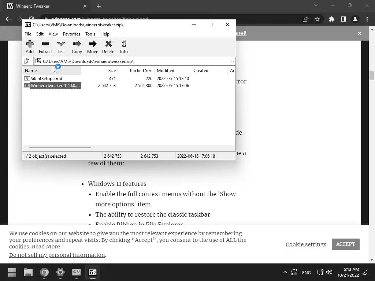375x281 pixels.
Task: Sort by Created column header
Action: click(209, 71)
